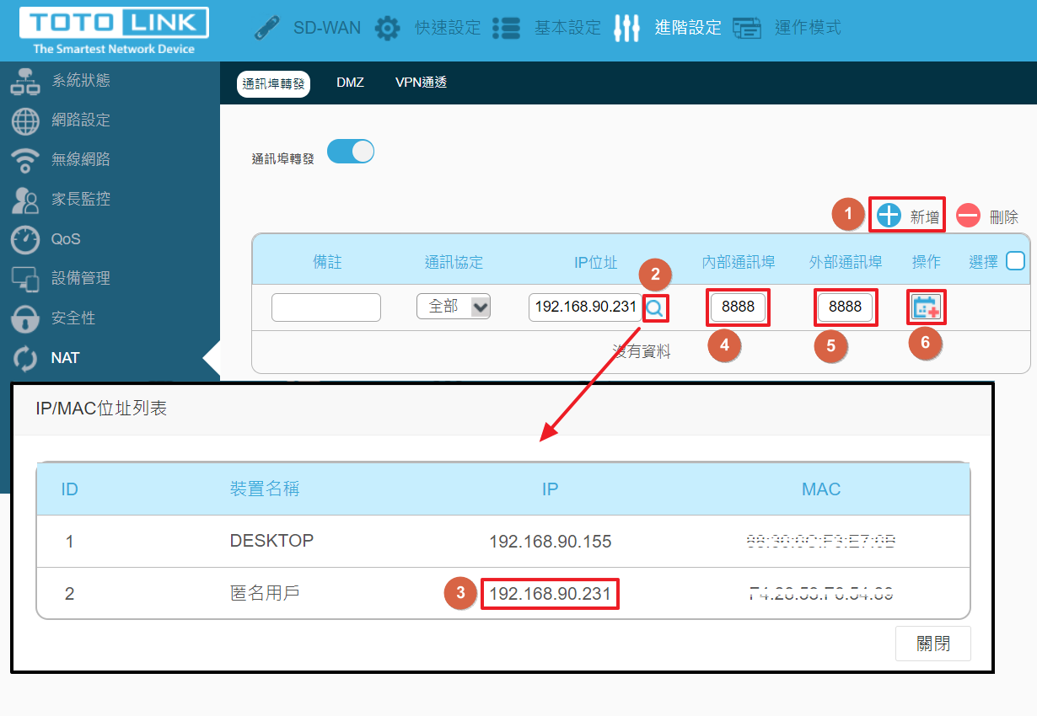Screen dimensions: 1037x716
Task: Click the 安全性 lock icon
Action: click(24, 318)
